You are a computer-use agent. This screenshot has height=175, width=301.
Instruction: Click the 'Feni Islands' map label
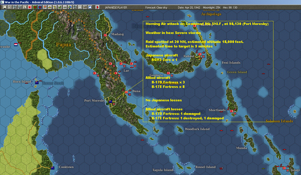(x=231, y=63)
